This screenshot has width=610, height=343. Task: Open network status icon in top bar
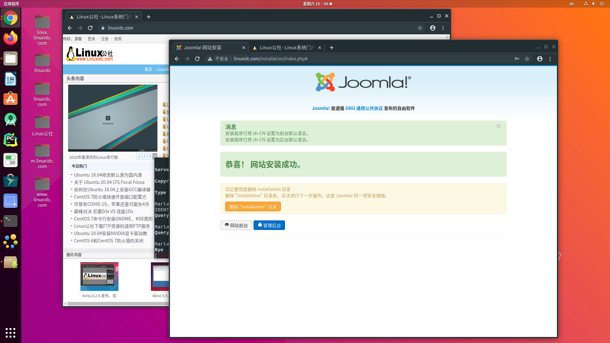586,4
